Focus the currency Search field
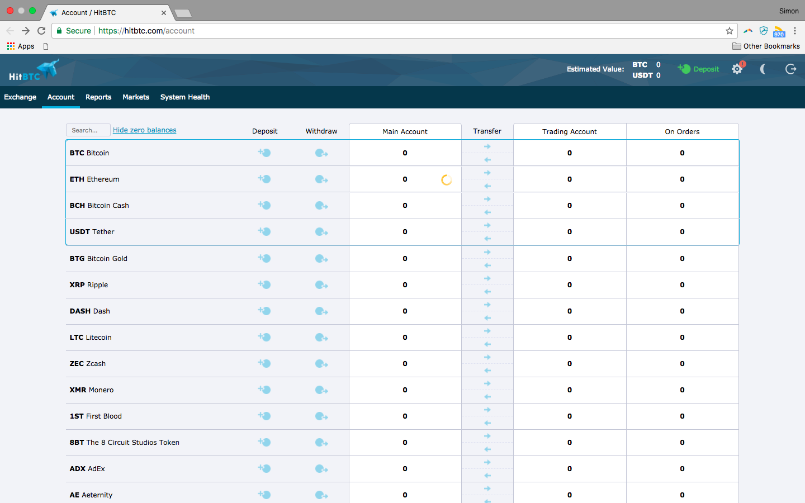 point(88,130)
